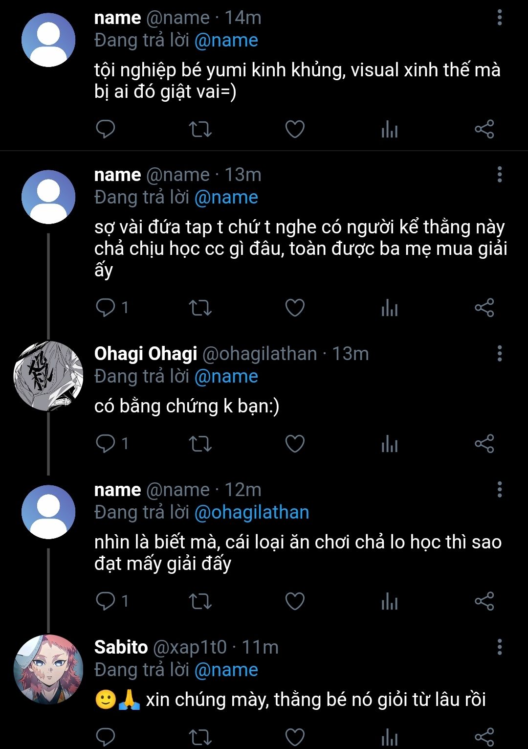Share the bé yumi tweet

point(484,130)
